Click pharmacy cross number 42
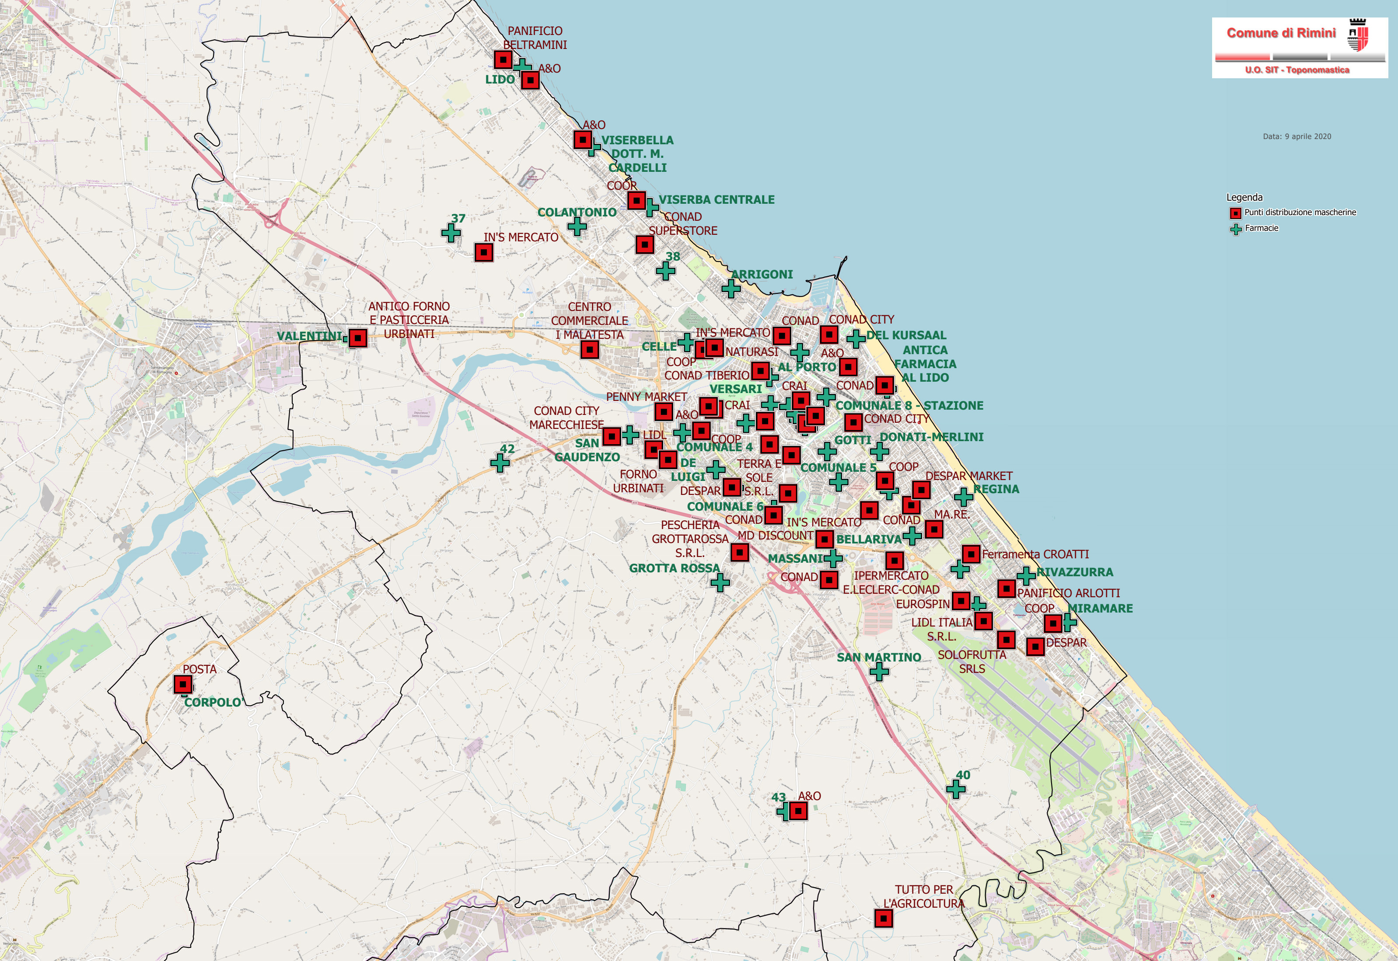The width and height of the screenshot is (1398, 961). [x=500, y=463]
